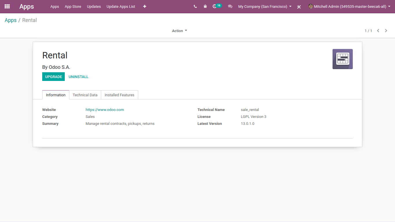The image size is (395, 222).
Task: Open the phone VoIP icon
Action: pos(195,6)
